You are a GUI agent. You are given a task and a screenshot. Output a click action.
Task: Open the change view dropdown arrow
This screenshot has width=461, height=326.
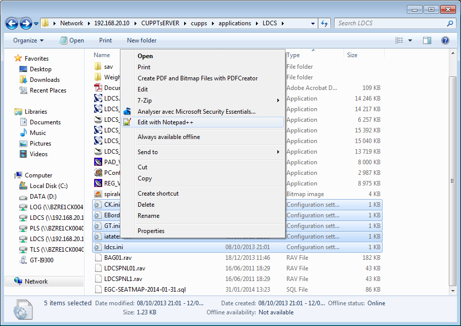click(x=410, y=40)
